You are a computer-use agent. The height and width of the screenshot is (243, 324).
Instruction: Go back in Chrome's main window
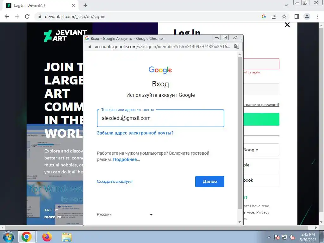coord(7,16)
